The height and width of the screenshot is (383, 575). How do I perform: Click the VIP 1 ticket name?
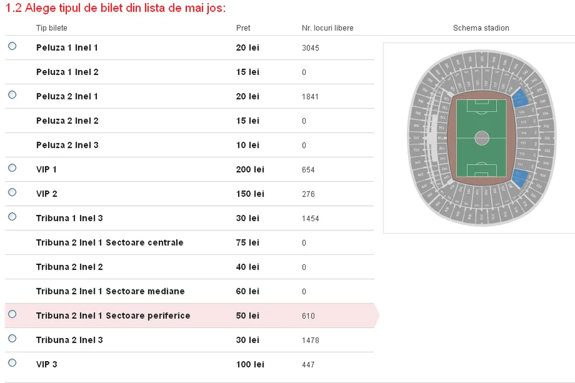[47, 170]
